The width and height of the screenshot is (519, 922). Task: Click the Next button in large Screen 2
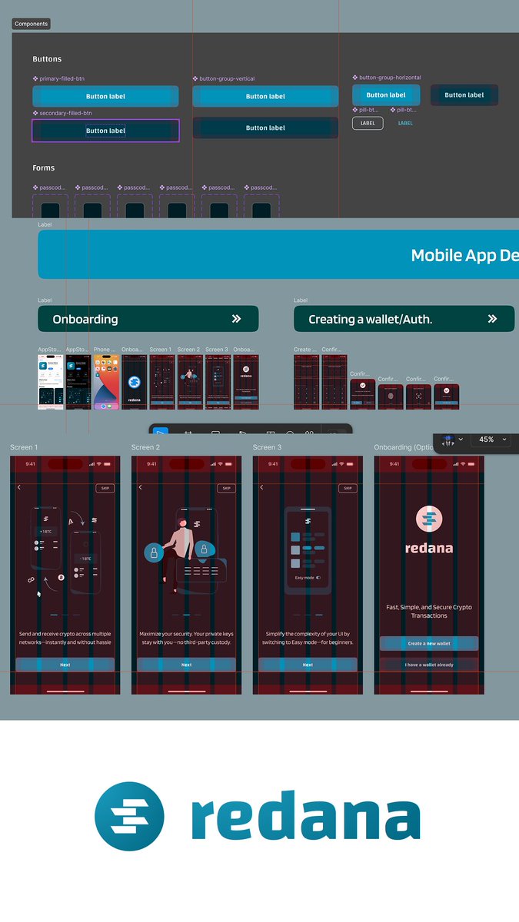(187, 665)
